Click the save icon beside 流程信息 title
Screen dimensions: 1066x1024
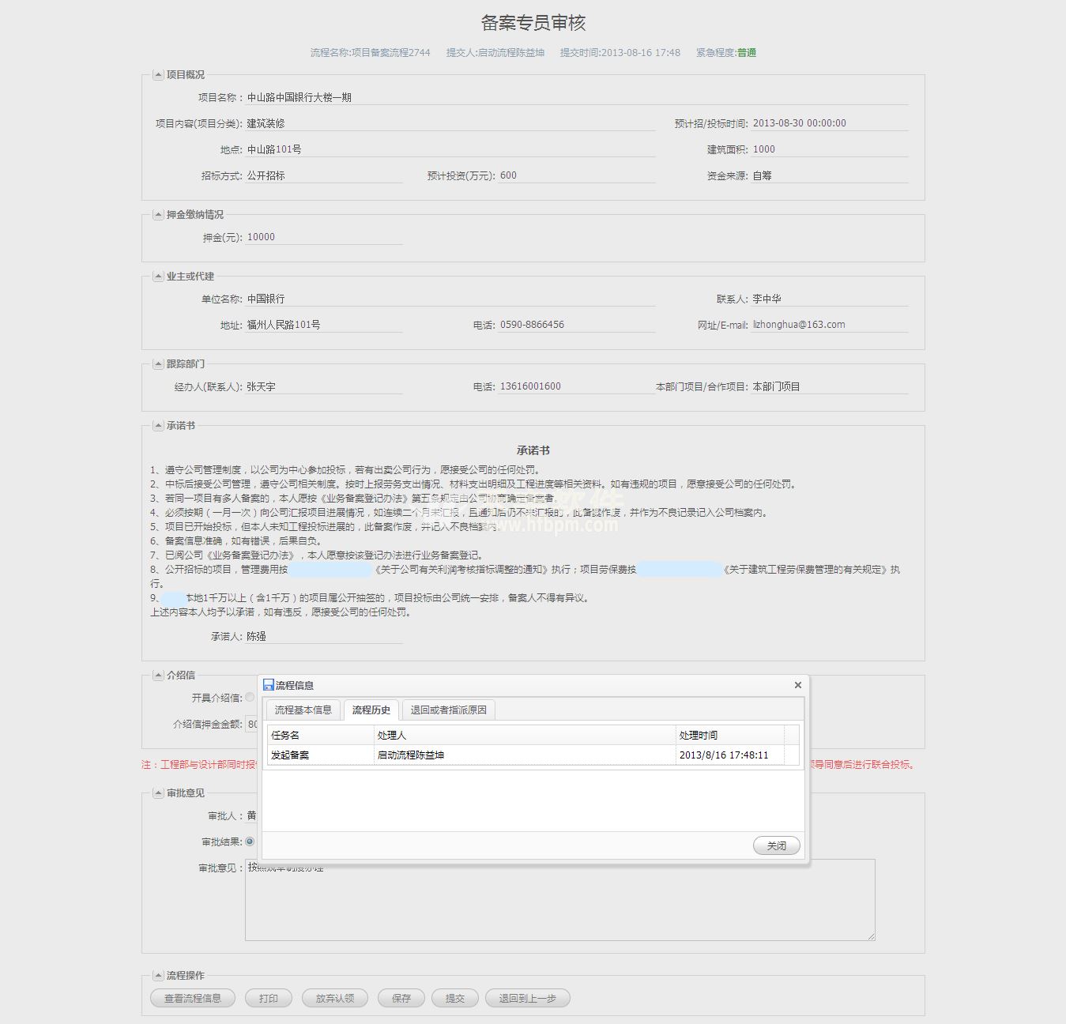tap(269, 685)
